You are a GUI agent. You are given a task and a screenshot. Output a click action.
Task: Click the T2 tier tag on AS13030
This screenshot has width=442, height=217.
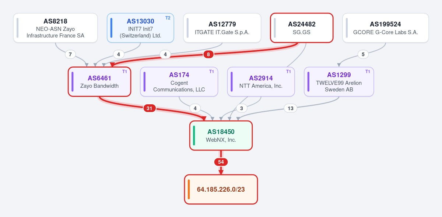(x=168, y=18)
